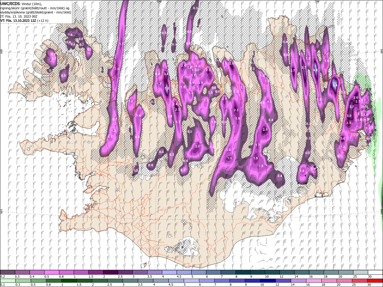Click the 'UWC/ECDS' title text
Viewport: 383px width, 287px height.
click(10, 4)
